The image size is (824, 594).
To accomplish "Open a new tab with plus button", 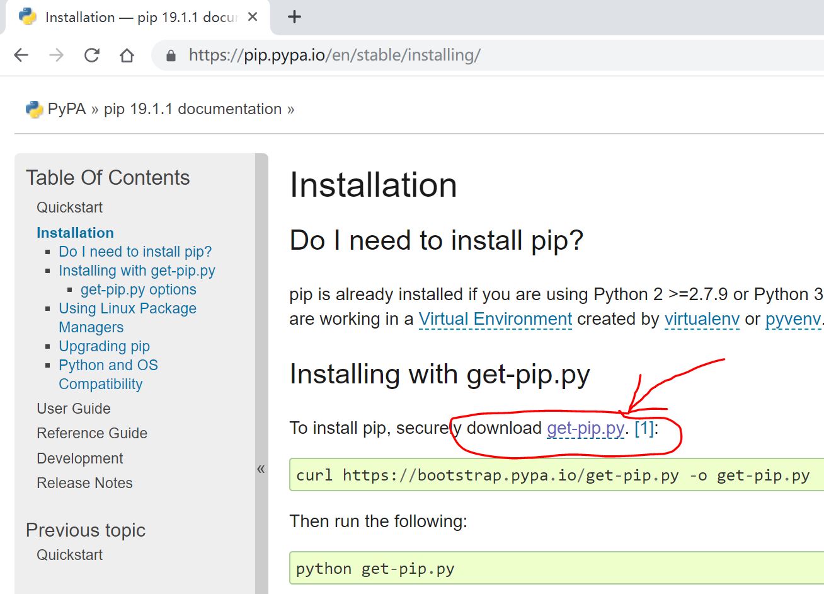I will click(294, 17).
